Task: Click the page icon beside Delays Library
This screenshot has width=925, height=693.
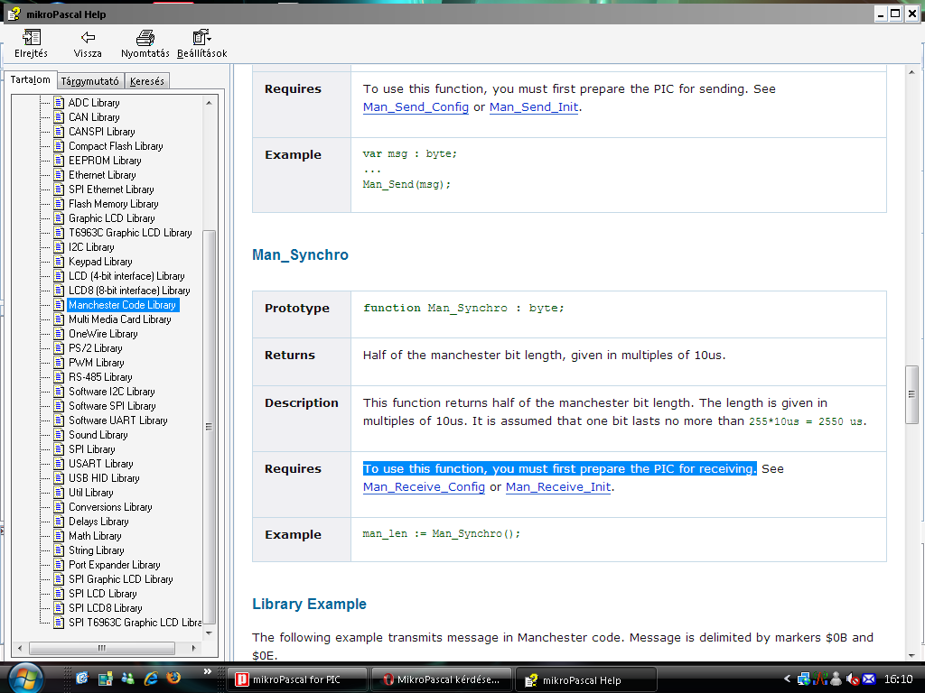Action: (59, 522)
